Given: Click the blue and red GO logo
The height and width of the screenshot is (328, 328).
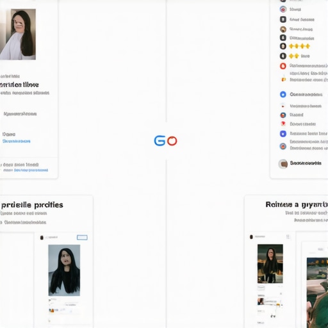Looking at the screenshot, I should click(x=165, y=141).
